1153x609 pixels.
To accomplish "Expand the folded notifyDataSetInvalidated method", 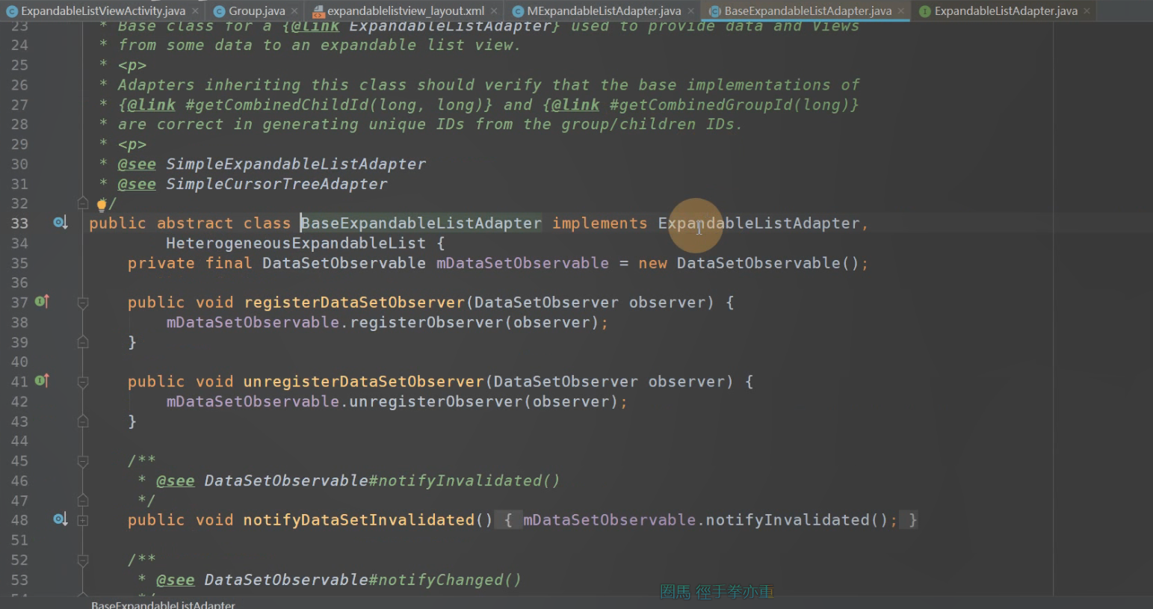I will (83, 520).
